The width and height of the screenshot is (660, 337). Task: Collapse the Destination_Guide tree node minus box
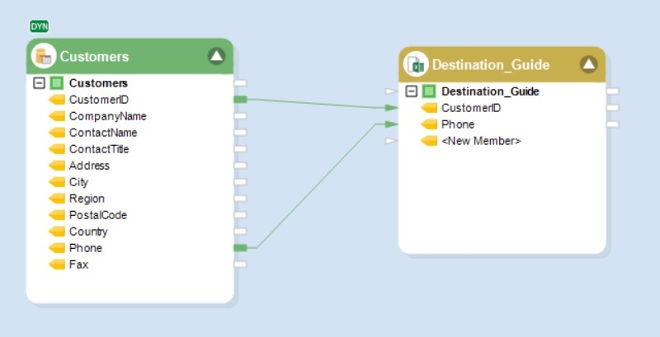(x=411, y=91)
